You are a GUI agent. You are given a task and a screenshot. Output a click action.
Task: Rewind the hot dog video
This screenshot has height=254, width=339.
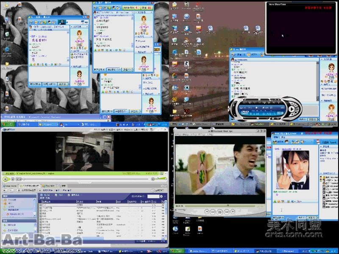pos(213,212)
